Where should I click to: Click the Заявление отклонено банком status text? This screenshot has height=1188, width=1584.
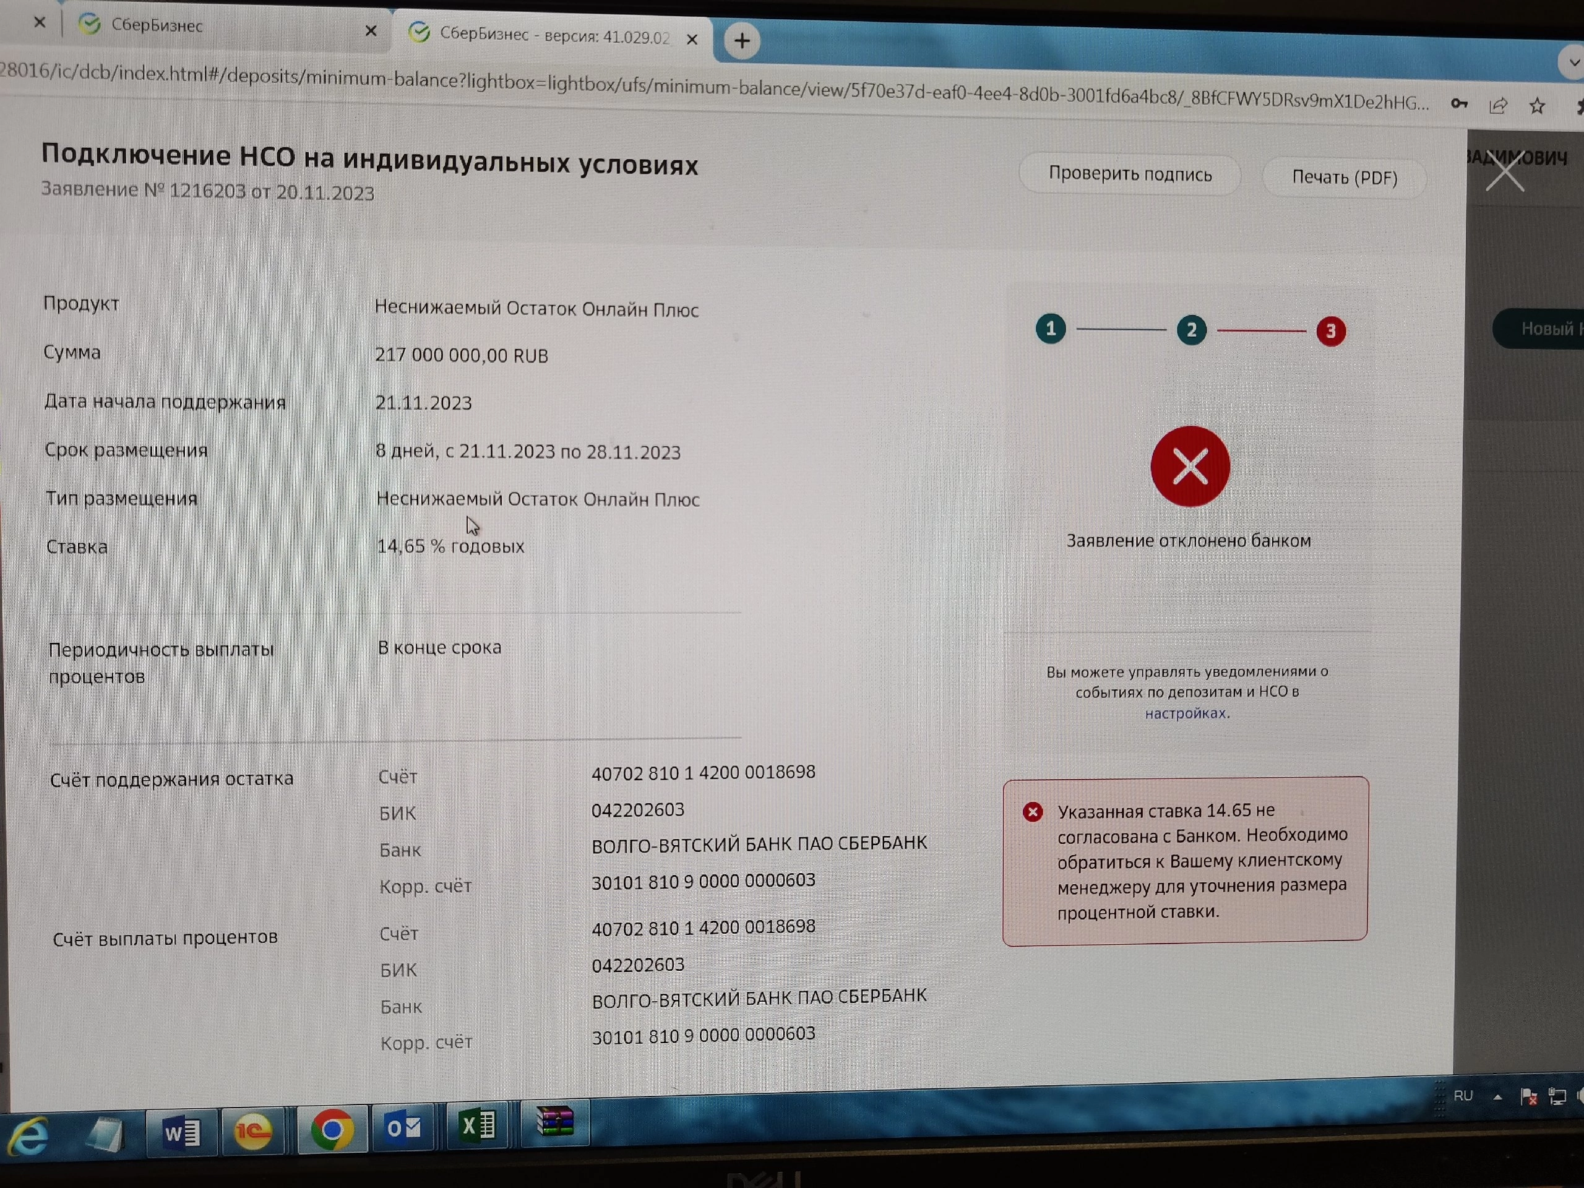point(1189,541)
